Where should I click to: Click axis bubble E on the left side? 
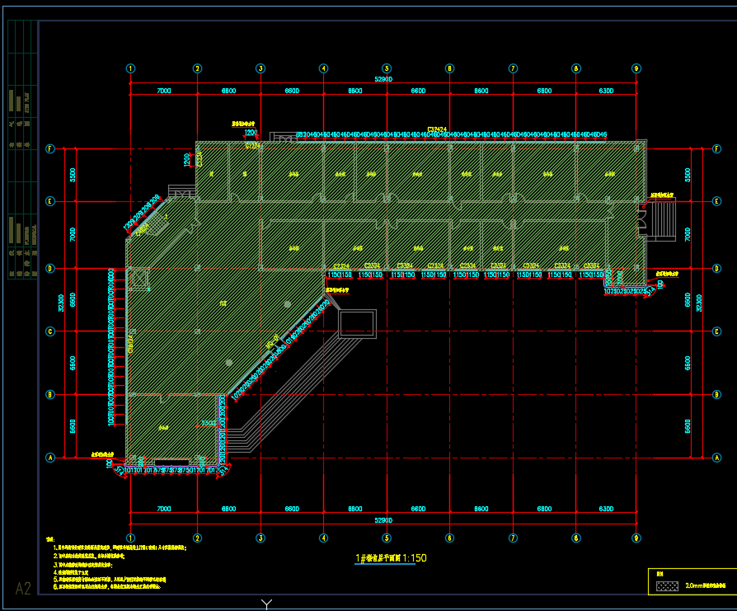click(50, 201)
